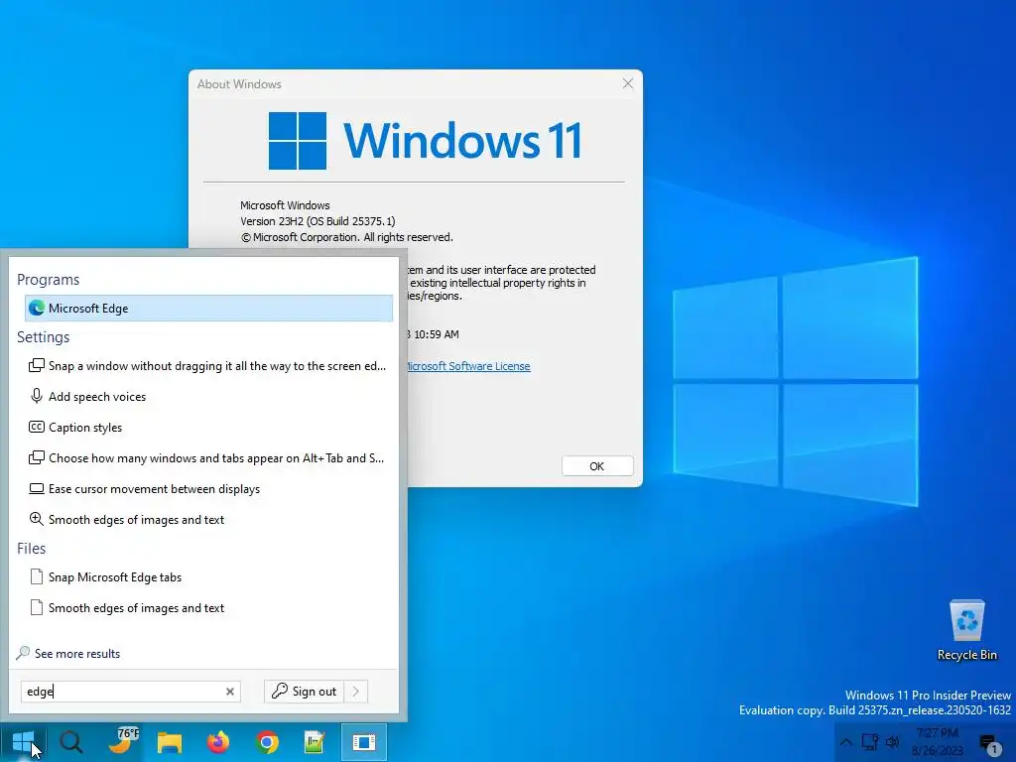Click the 'Version 23H2 (OS Build 25375.1)' text
The image size is (1016, 762).
[317, 221]
